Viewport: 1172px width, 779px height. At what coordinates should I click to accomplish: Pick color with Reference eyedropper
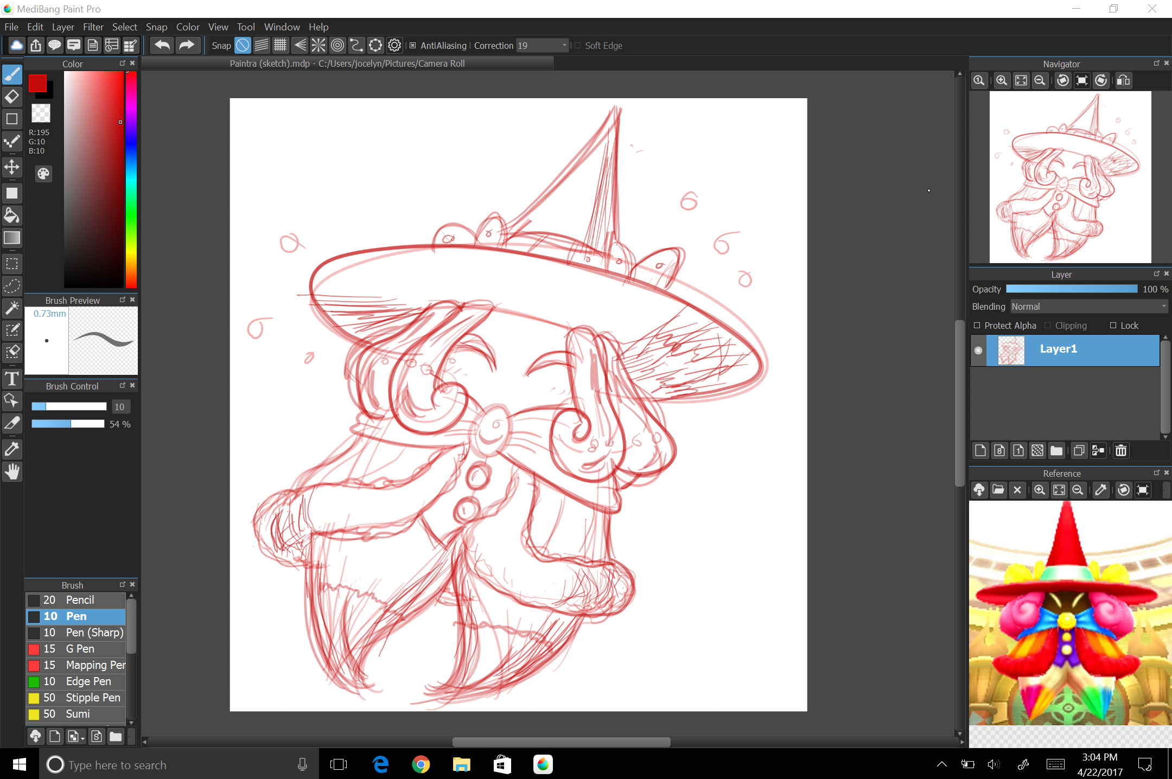click(x=1100, y=490)
